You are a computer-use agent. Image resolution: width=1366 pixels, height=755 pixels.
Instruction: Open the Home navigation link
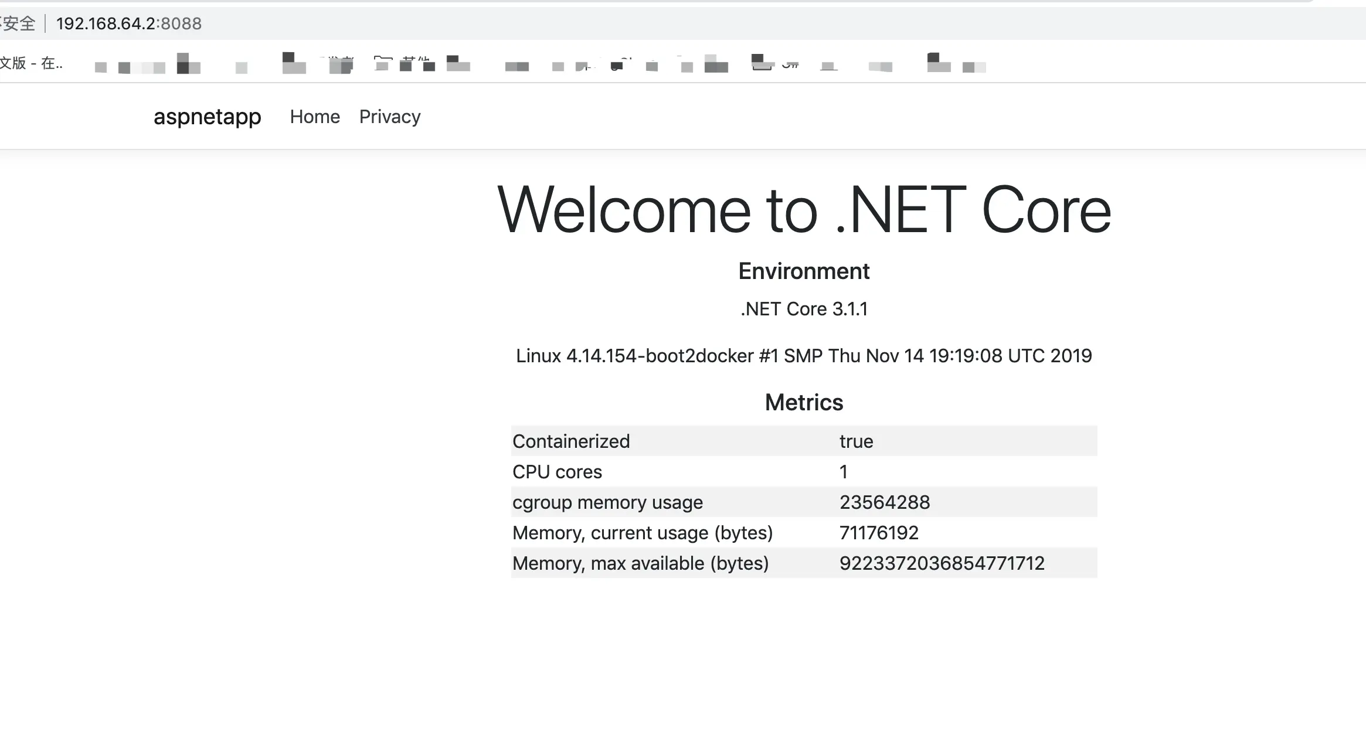pyautogui.click(x=315, y=117)
